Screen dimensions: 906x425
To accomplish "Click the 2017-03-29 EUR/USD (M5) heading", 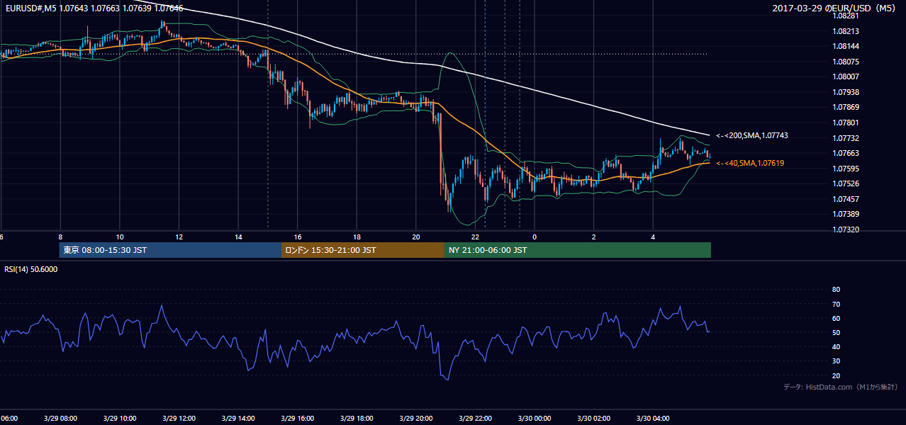I will pyautogui.click(x=834, y=8).
